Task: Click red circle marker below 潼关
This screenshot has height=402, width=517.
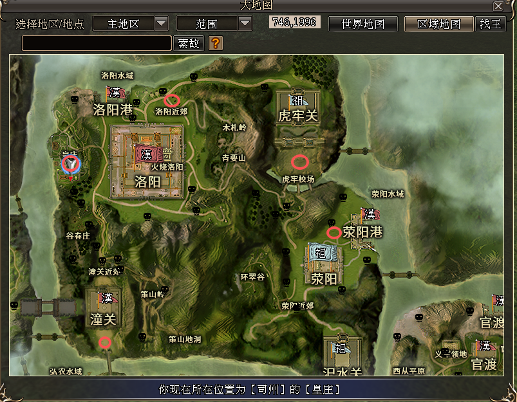Action: 105,343
